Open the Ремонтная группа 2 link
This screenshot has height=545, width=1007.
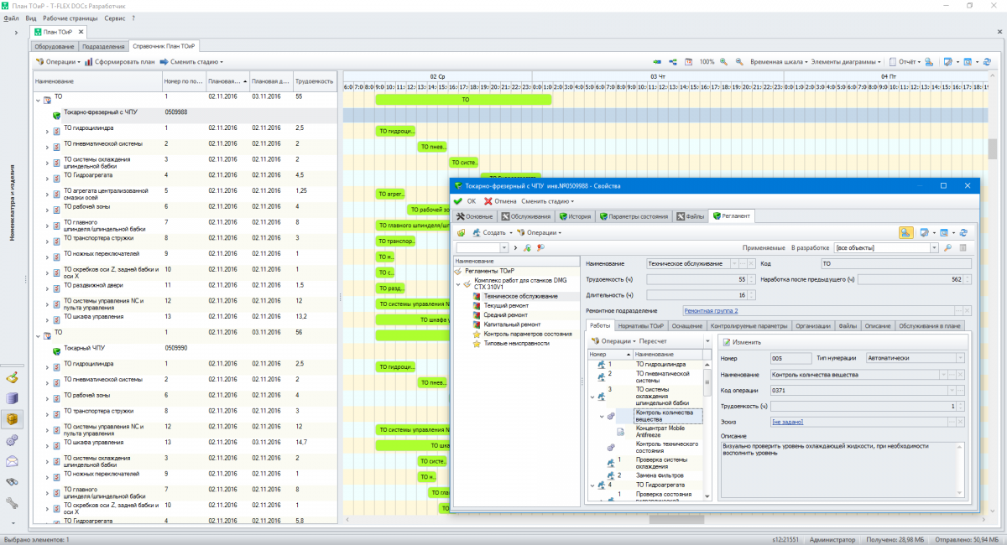point(710,310)
